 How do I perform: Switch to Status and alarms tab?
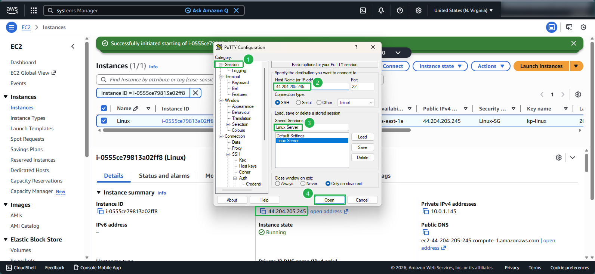[x=164, y=175]
